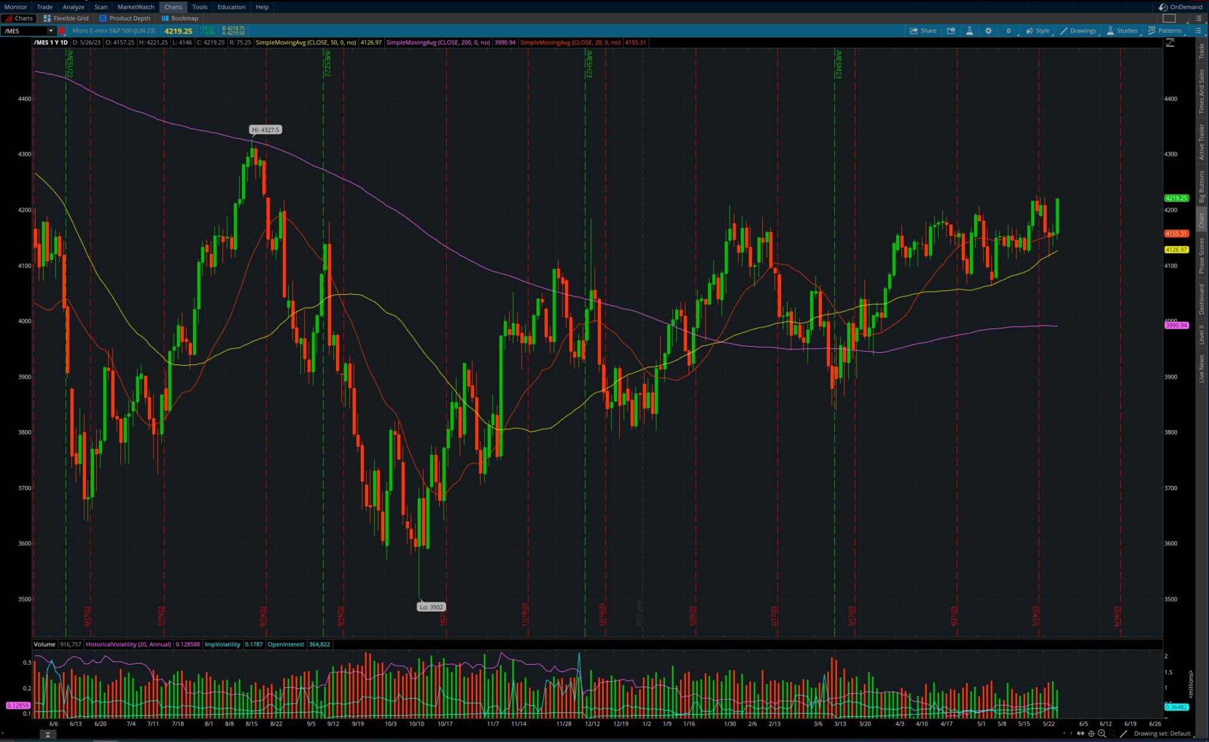Toggle the Flexible Grid view

[x=67, y=18]
